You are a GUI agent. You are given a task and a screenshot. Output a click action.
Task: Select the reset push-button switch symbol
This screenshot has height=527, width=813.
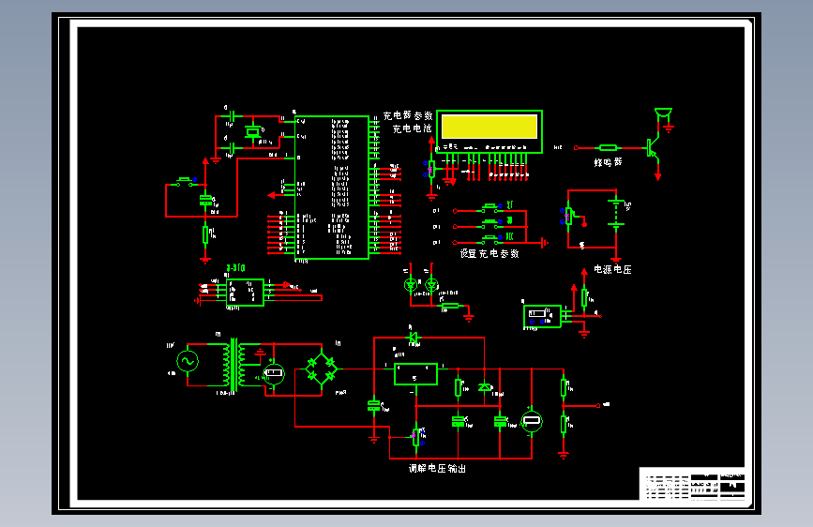pyautogui.click(x=185, y=182)
